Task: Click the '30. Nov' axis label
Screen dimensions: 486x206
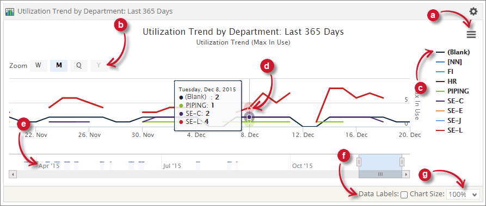Action: pyautogui.click(x=144, y=135)
